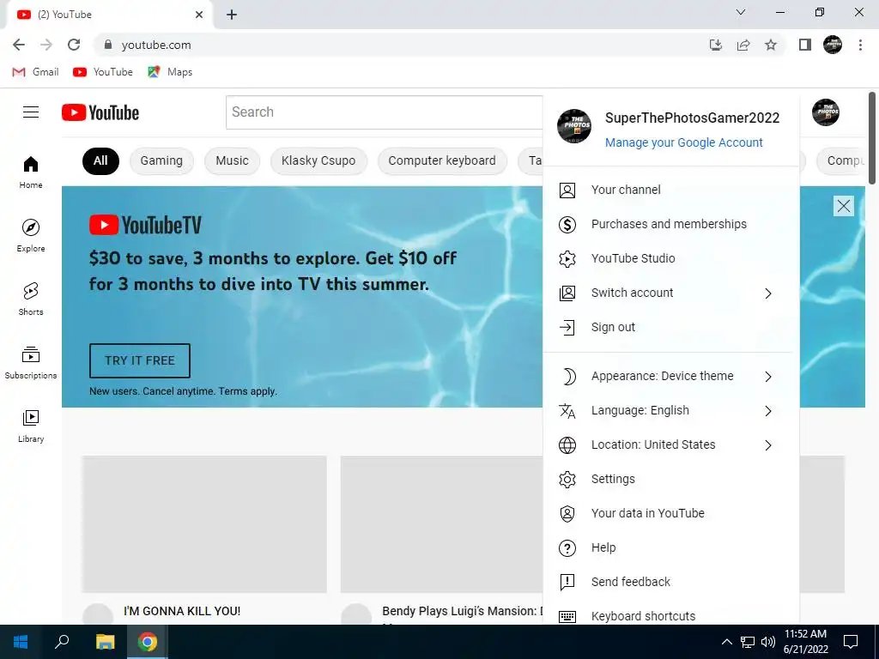Open the YouTube bookmark in bookmarks bar
879x659 pixels.
point(103,72)
